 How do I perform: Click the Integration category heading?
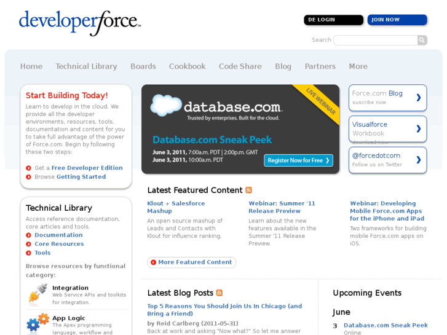71,288
